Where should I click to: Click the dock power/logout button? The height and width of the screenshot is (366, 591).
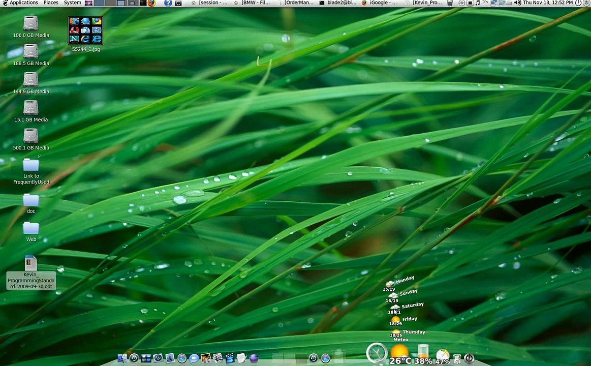(x=469, y=358)
